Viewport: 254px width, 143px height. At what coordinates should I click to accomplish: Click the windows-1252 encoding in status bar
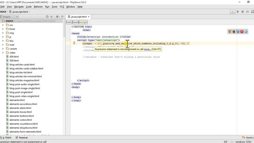(243, 142)
